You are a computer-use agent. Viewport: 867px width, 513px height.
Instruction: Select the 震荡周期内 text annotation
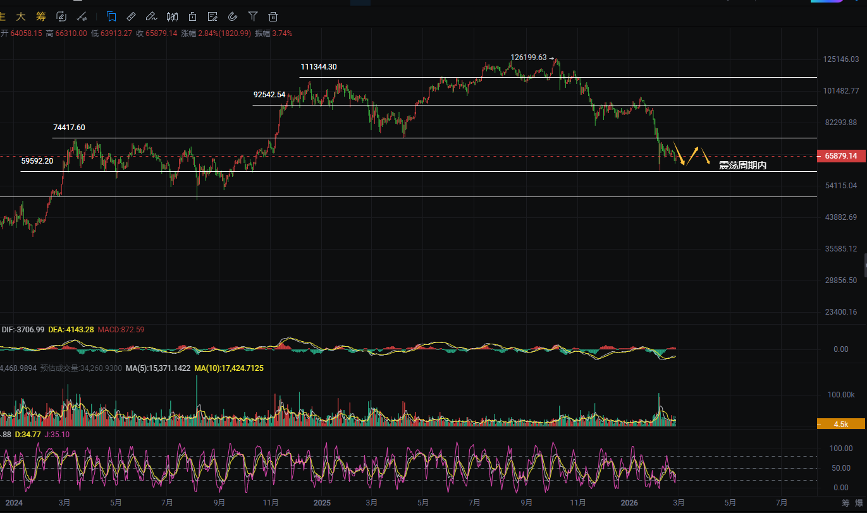tap(742, 166)
